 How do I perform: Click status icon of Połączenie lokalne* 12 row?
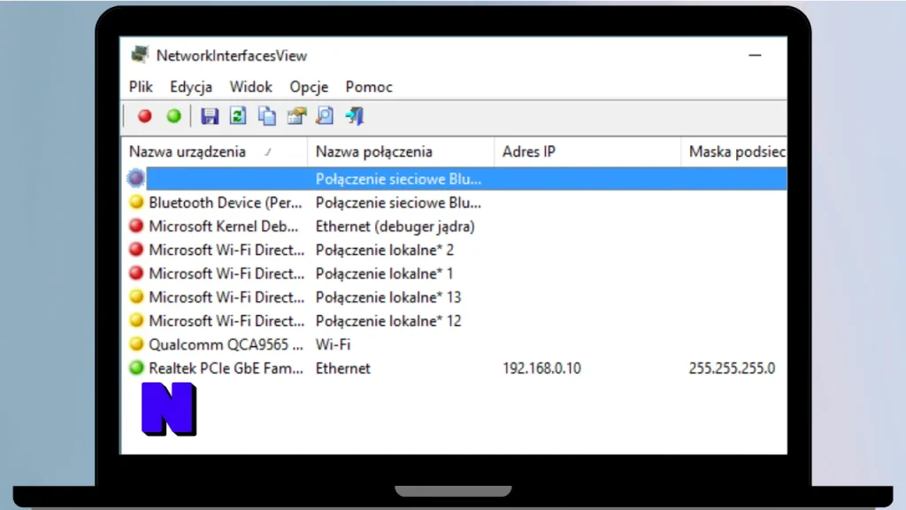(x=135, y=321)
